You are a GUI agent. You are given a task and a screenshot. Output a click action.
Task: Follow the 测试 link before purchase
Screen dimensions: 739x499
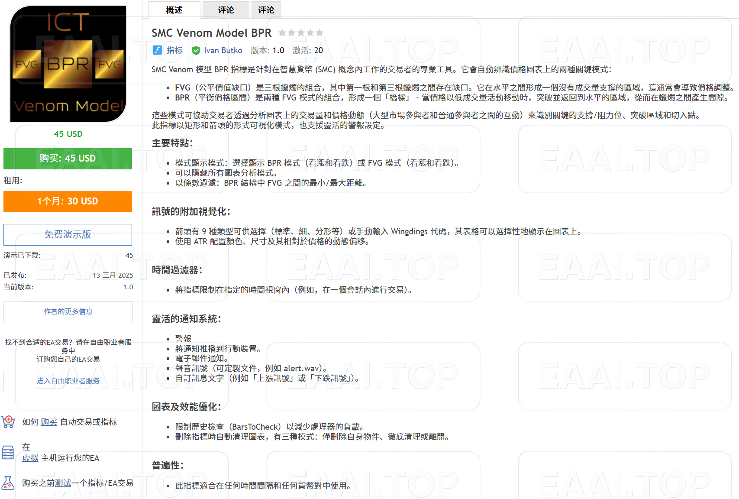click(x=63, y=483)
